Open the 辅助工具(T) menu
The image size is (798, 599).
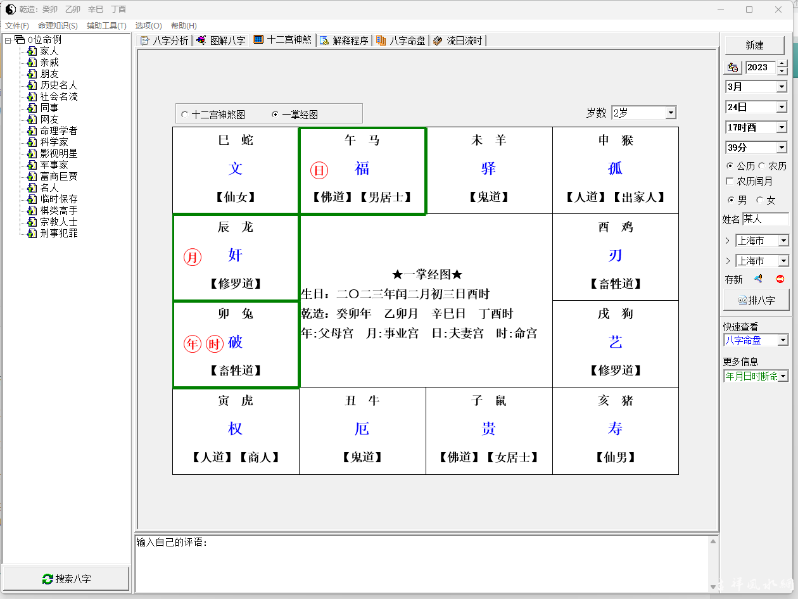click(x=106, y=25)
